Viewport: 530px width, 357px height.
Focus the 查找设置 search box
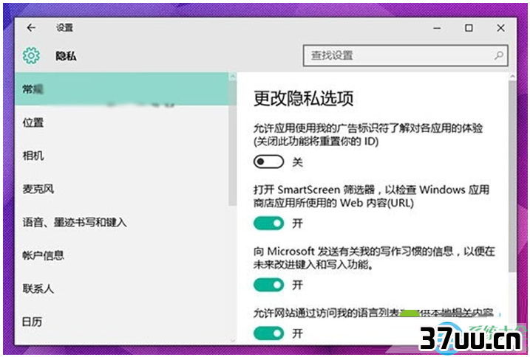(x=405, y=55)
